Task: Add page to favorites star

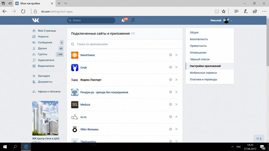Action: click(223, 11)
